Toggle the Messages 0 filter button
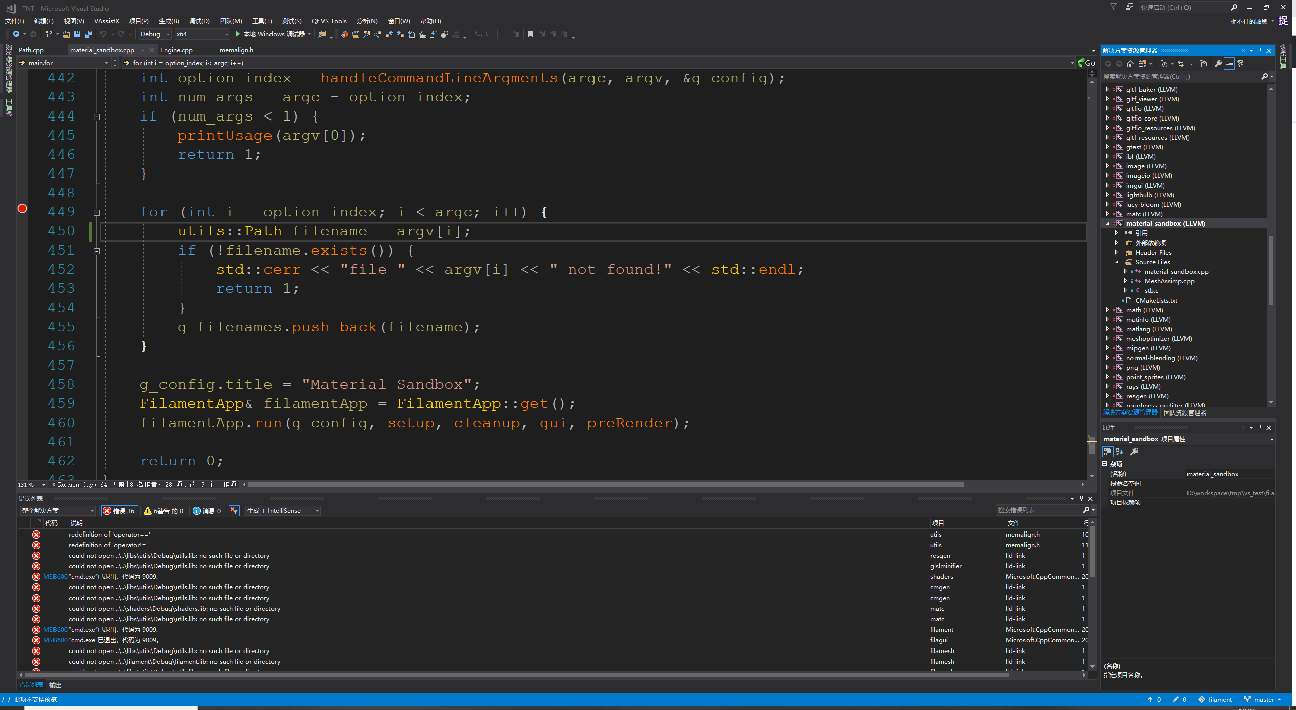The height and width of the screenshot is (710, 1296). [207, 511]
